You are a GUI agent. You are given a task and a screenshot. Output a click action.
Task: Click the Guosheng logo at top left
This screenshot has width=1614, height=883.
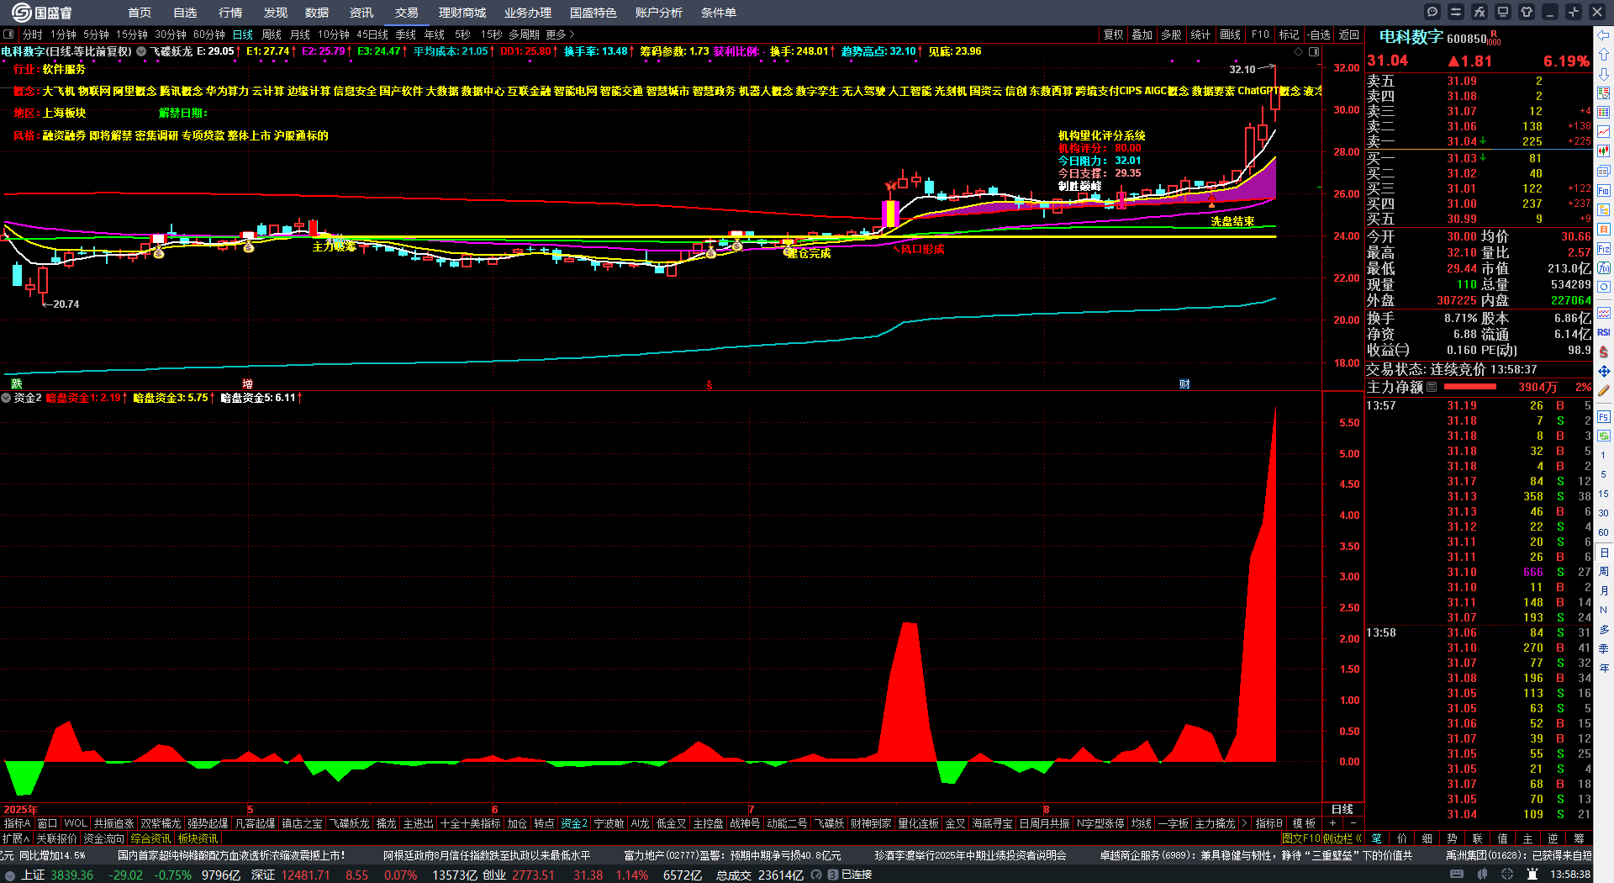42,12
